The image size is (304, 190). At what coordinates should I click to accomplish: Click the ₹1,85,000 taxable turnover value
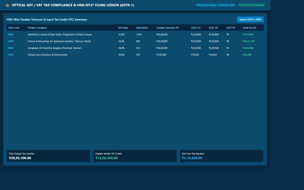(161, 55)
